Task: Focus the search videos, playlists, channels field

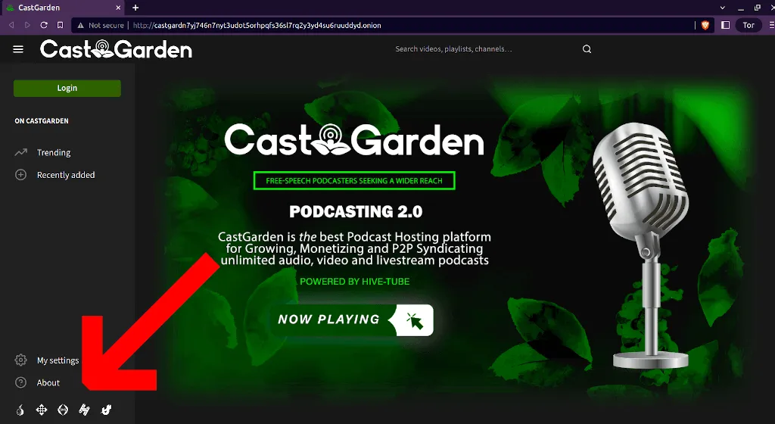Action: [484, 49]
